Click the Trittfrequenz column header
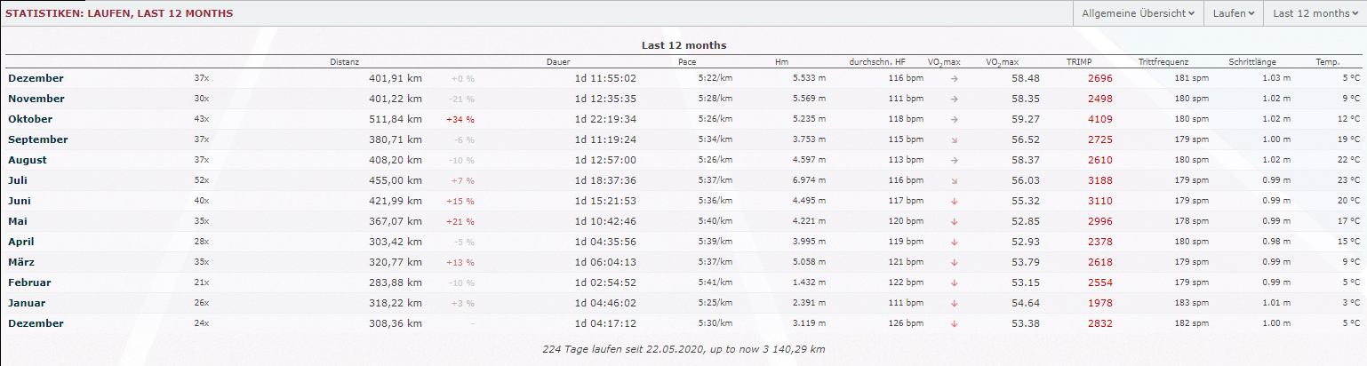 1163,62
